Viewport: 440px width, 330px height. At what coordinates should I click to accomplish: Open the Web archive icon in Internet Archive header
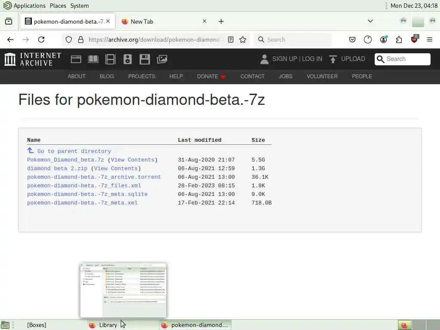(x=76, y=59)
